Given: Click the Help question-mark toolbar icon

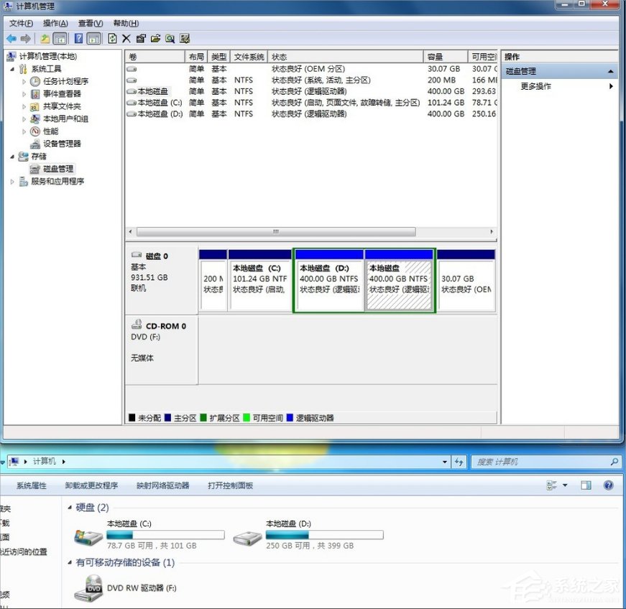Looking at the screenshot, I should tap(79, 39).
